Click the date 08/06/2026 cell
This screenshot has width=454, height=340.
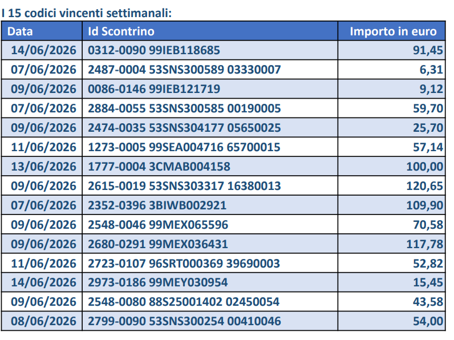pos(42,321)
